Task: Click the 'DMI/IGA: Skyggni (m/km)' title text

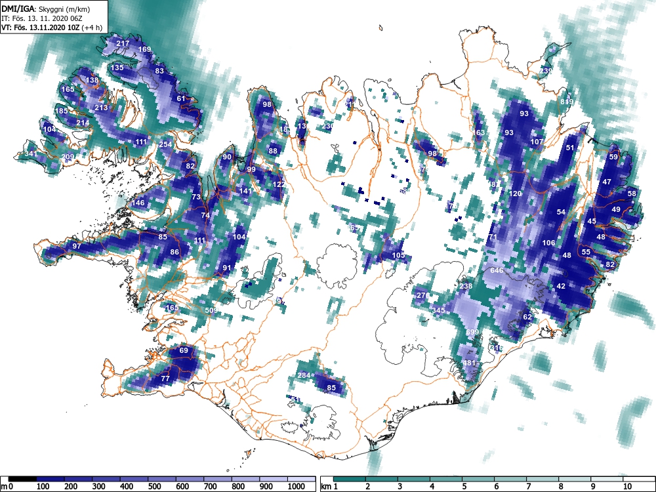Action: pyautogui.click(x=45, y=9)
